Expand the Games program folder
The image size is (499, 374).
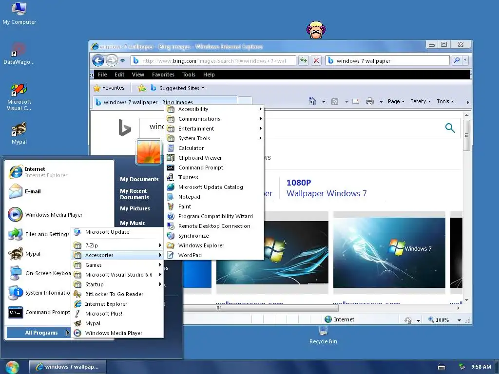point(117,265)
